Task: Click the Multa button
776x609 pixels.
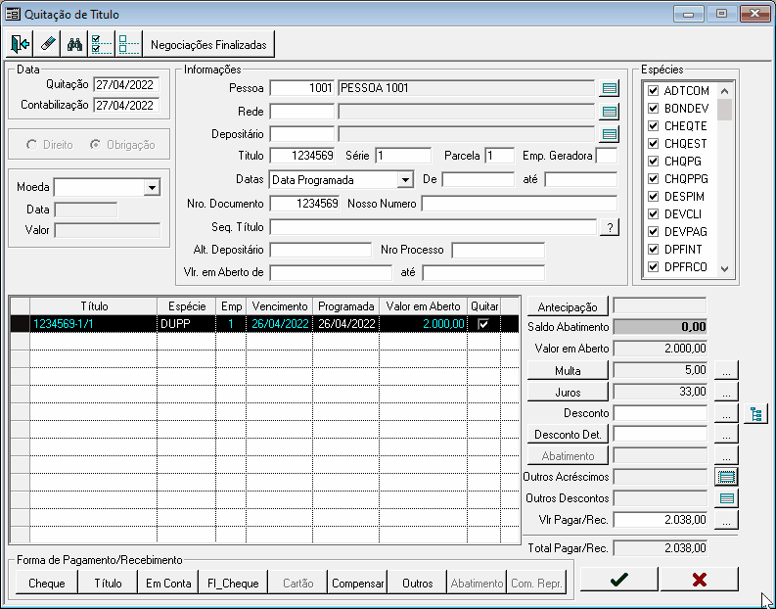Action: pyautogui.click(x=568, y=371)
